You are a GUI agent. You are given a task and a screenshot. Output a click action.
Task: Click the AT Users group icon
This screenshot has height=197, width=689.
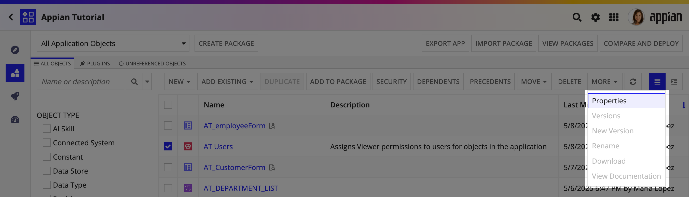click(188, 147)
